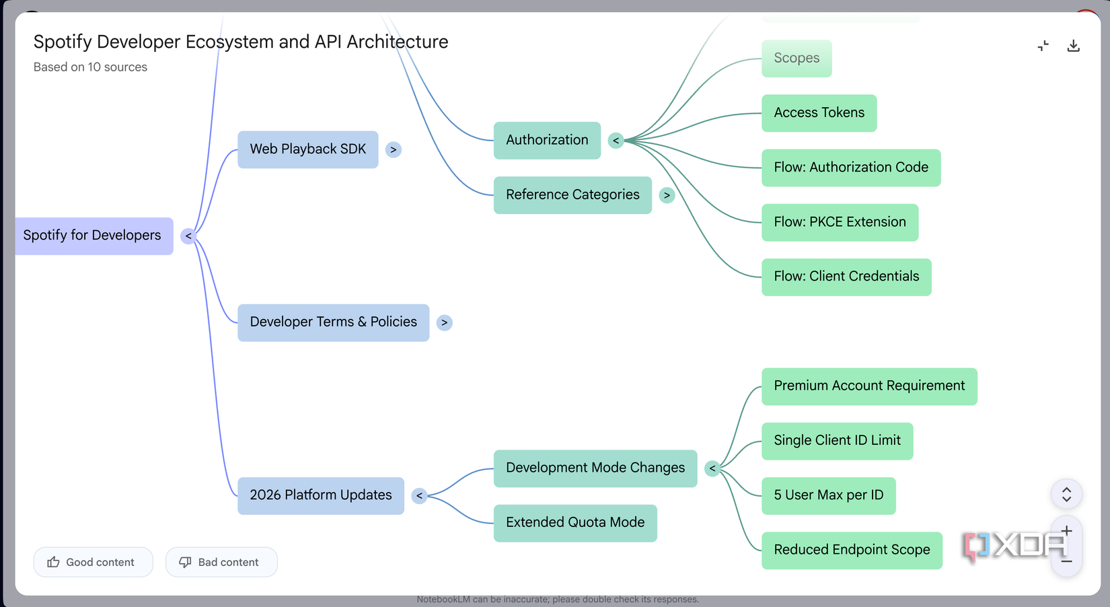
Task: Click the thumbs down Bad content button
Action: pyautogui.click(x=221, y=562)
